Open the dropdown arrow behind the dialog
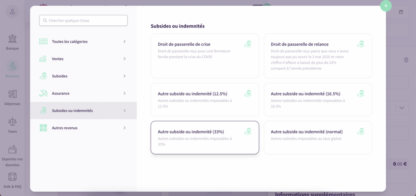Viewport: 416px width, 196px height. (402, 108)
